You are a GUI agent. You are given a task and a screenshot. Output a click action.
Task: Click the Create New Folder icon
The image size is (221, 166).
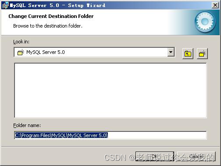[x=202, y=53]
